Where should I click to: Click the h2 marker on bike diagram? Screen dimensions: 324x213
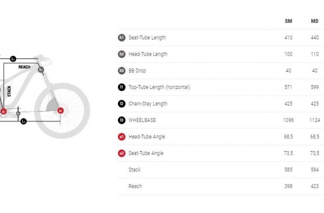(x=41, y=69)
